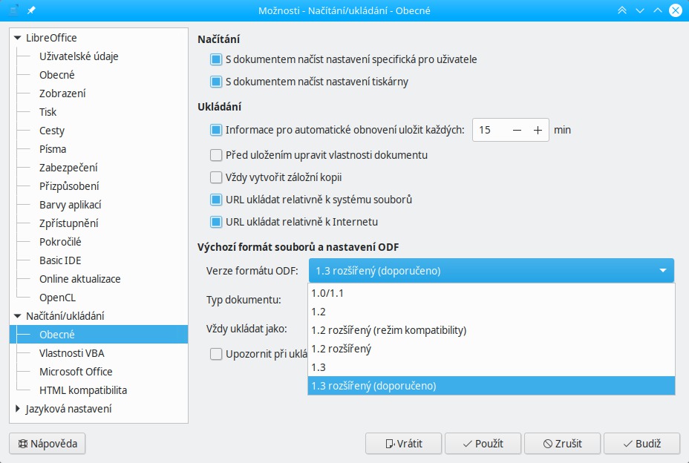The height and width of the screenshot is (463, 689).
Task: Show Online aktualizace settings
Action: click(x=80, y=279)
